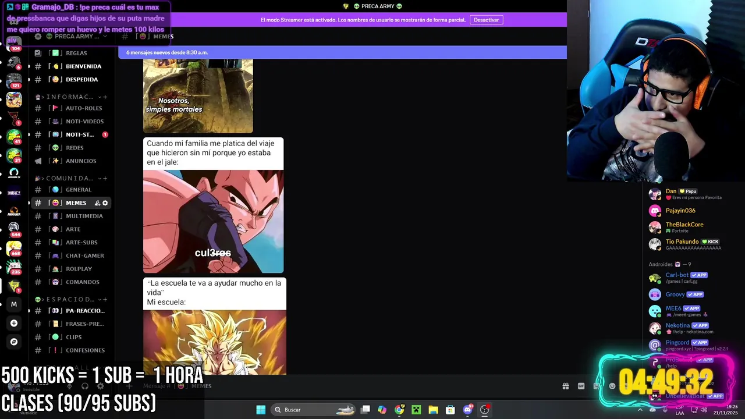Open the NOTI-VIDEOS channel

(x=71, y=121)
